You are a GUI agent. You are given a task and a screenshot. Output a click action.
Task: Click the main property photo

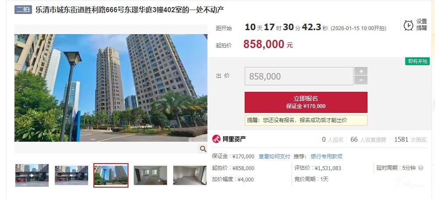tap(111, 88)
